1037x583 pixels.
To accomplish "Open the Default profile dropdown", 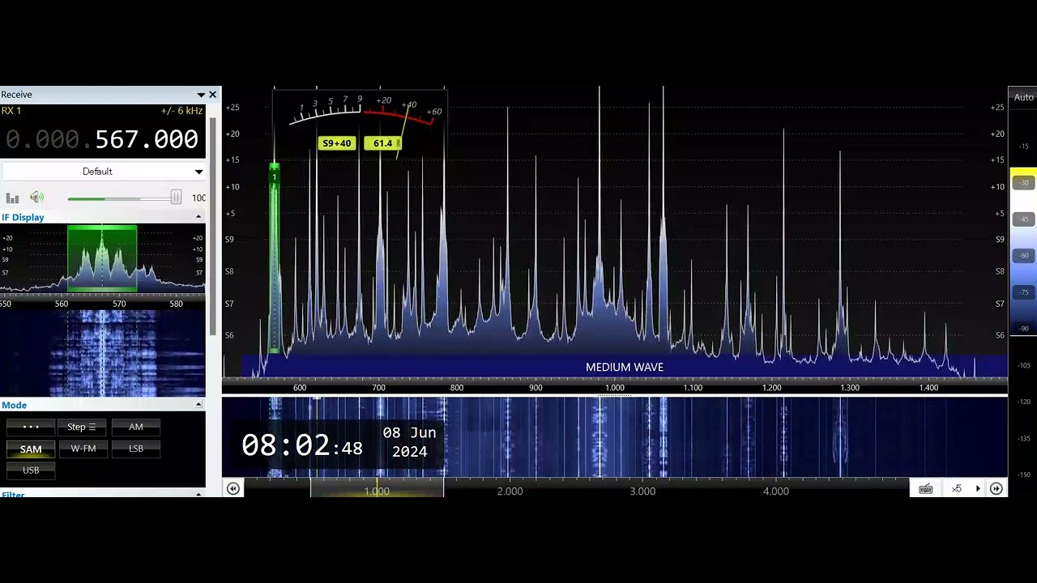I will [103, 171].
